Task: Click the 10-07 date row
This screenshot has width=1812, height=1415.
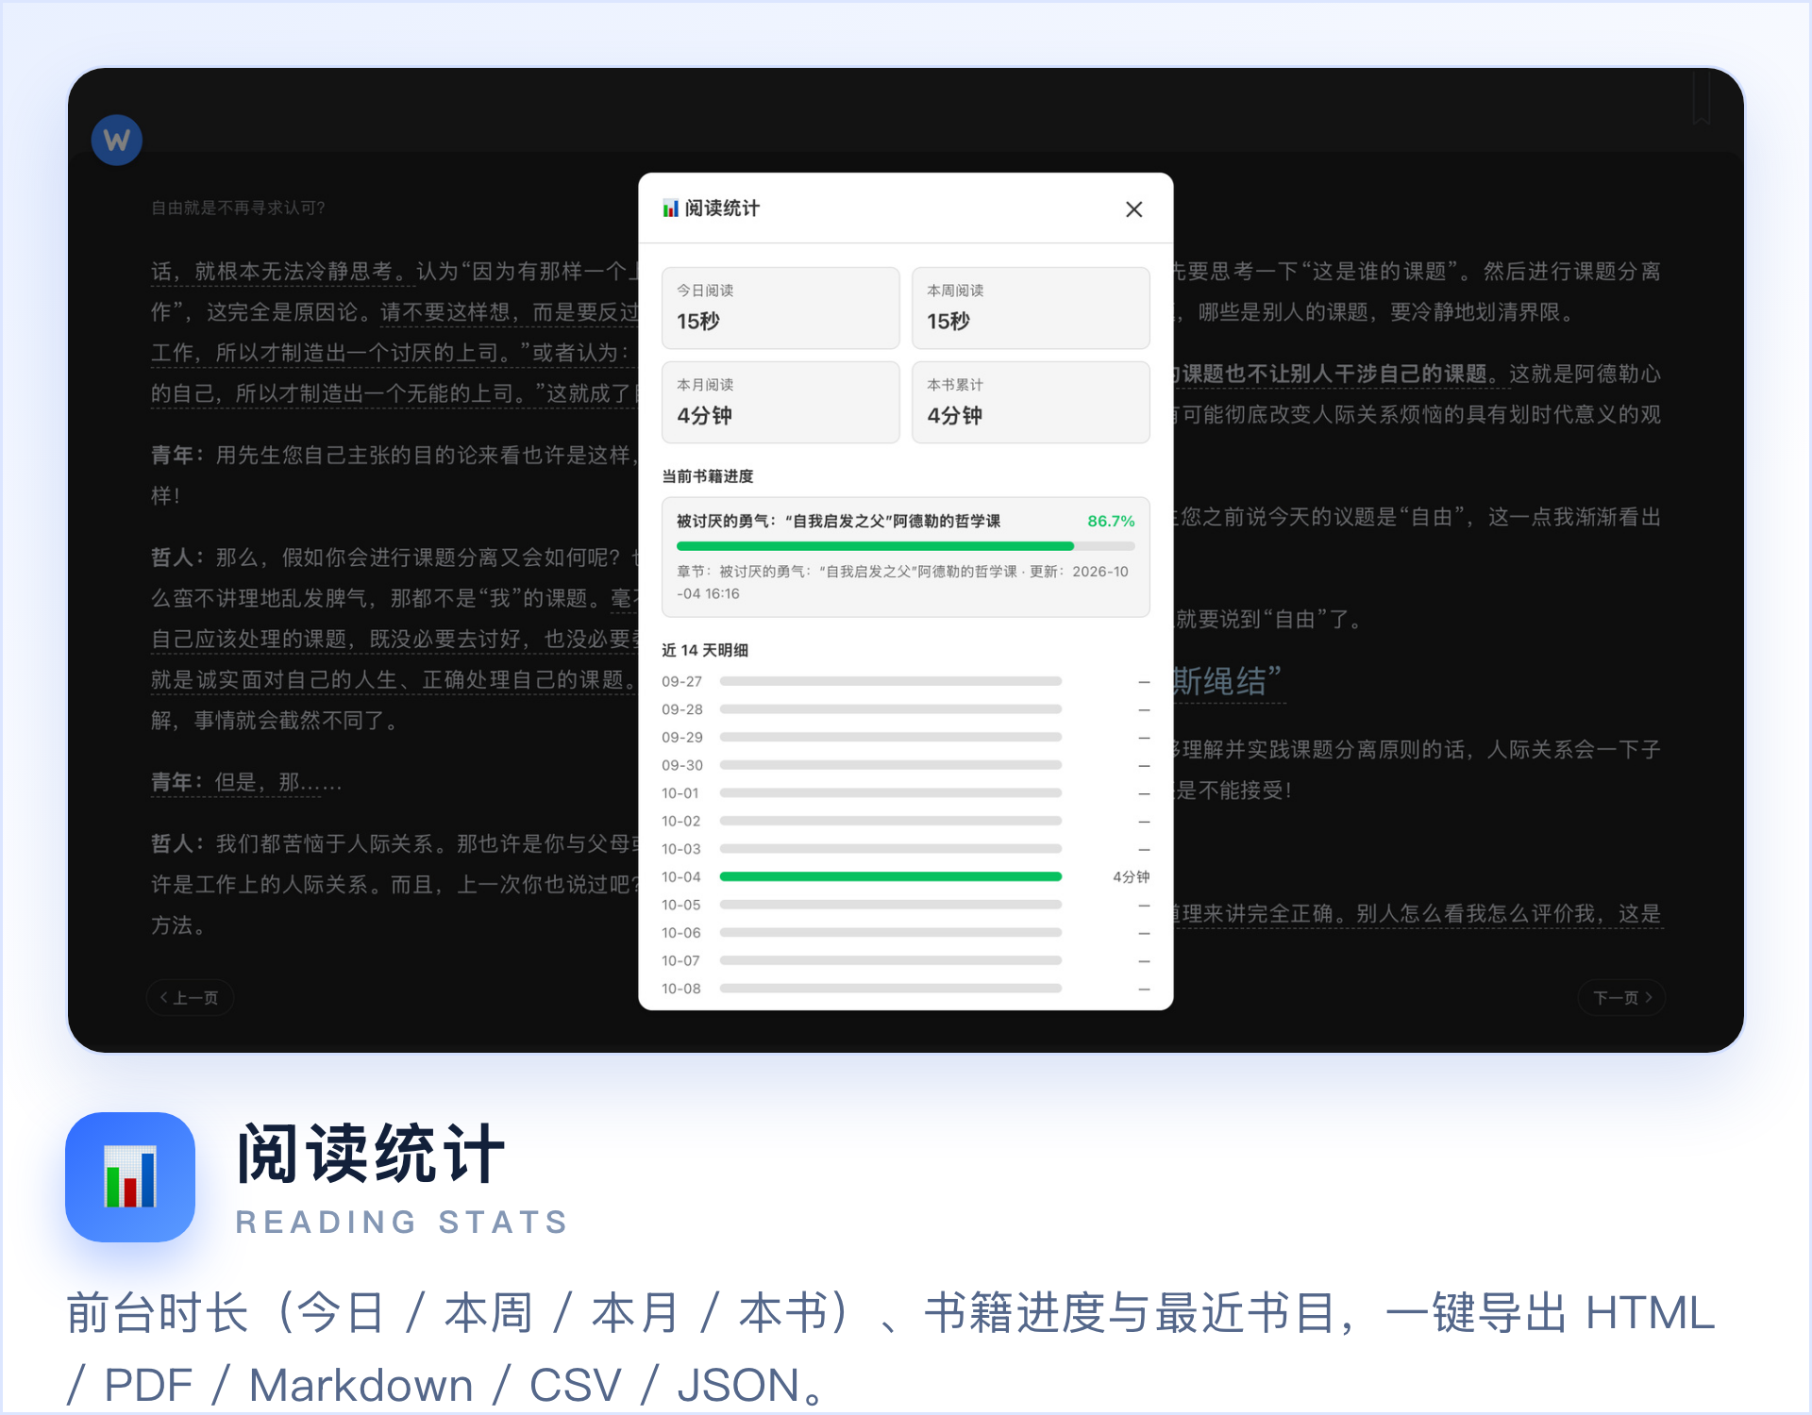Action: (x=905, y=960)
